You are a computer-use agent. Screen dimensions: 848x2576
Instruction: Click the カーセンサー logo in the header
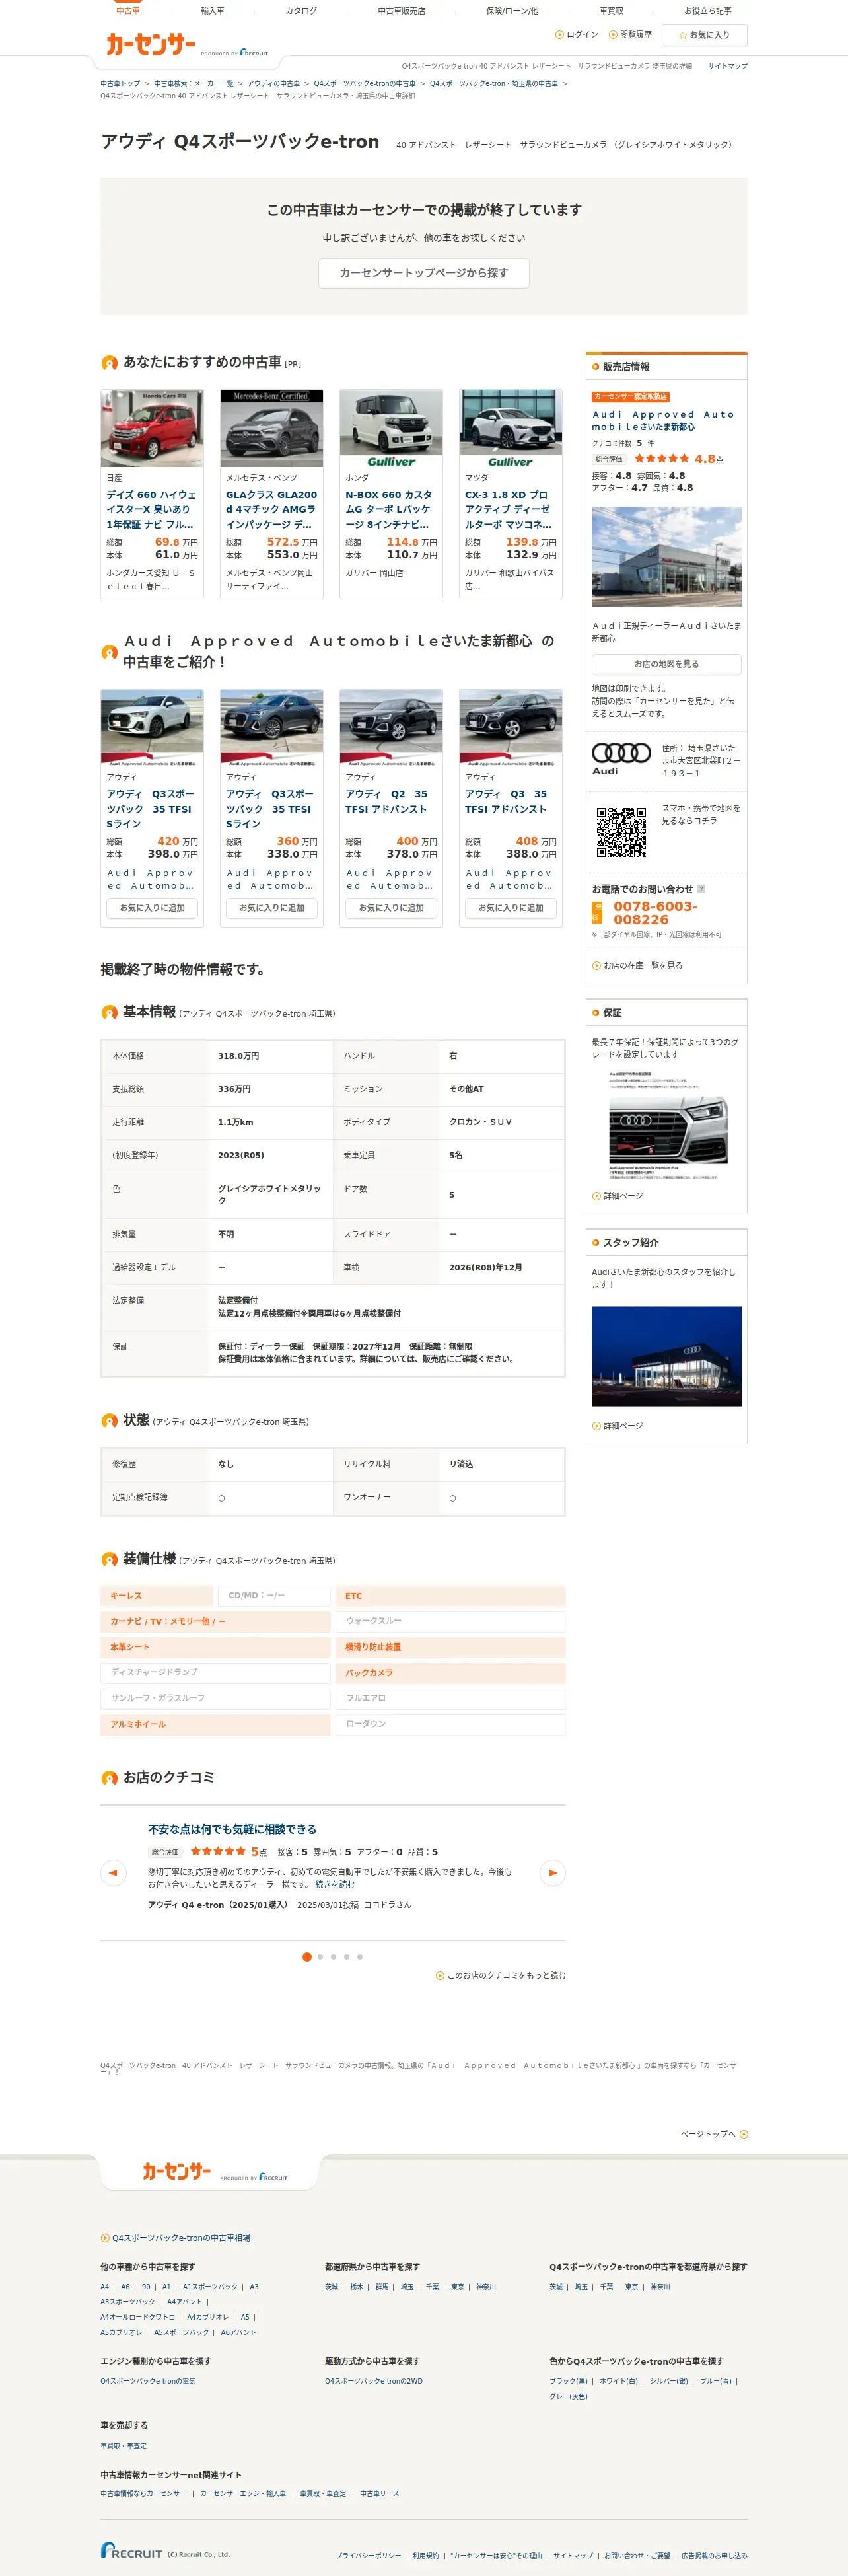pos(151,44)
